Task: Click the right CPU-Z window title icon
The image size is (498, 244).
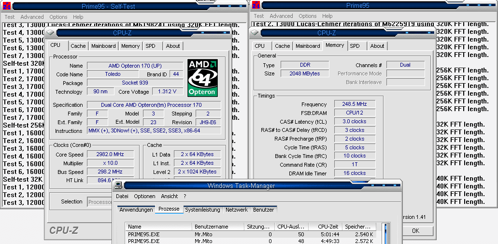Action: coord(256,33)
